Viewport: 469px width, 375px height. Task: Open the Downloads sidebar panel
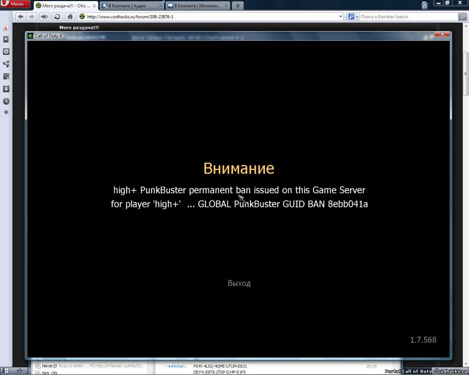coord(6,89)
